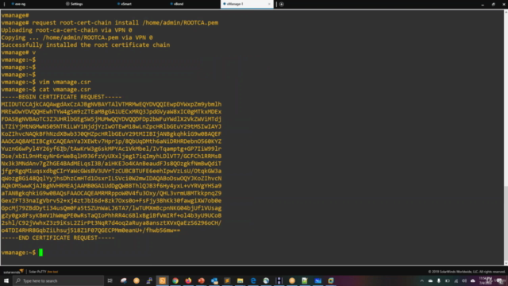Open Task View in the taskbar

[110, 280]
